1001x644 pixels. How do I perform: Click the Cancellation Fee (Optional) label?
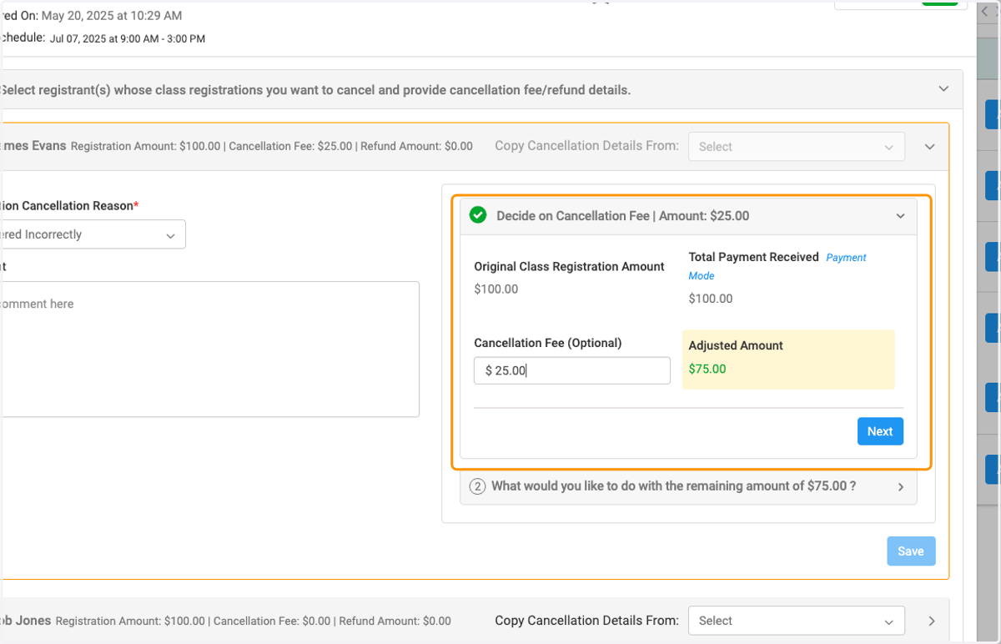(x=548, y=343)
